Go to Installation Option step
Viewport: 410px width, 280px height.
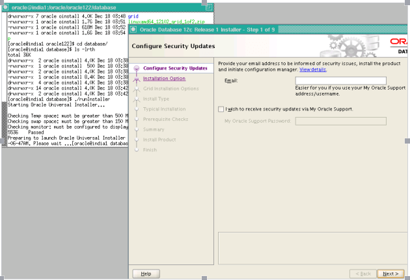tap(164, 79)
